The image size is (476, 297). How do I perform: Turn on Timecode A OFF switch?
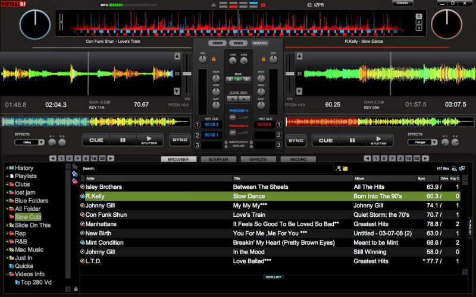click(x=233, y=117)
